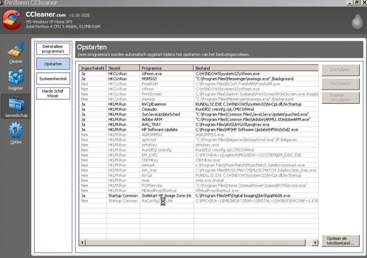Click the Uitschakelen button
Viewport: 367px width, 258px height.
click(x=340, y=84)
